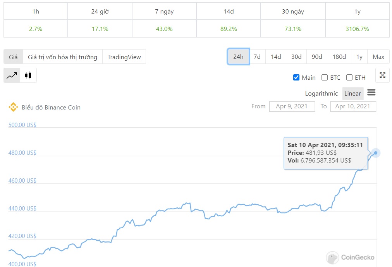Select the Linear scale button
The height and width of the screenshot is (267, 392).
click(x=352, y=93)
